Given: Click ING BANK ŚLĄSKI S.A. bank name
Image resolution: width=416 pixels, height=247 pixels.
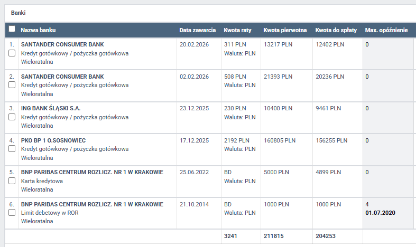Looking at the screenshot, I should [51, 108].
